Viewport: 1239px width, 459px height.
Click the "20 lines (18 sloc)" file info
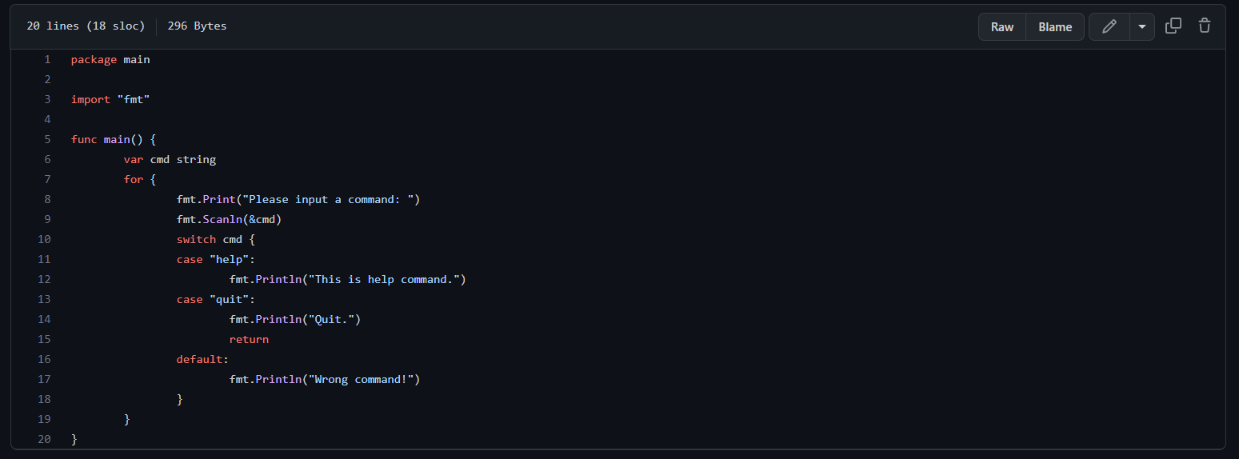86,26
